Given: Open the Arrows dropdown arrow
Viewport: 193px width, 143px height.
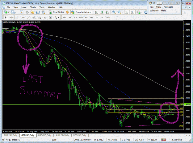Looking at the screenshot, I should [59, 18].
